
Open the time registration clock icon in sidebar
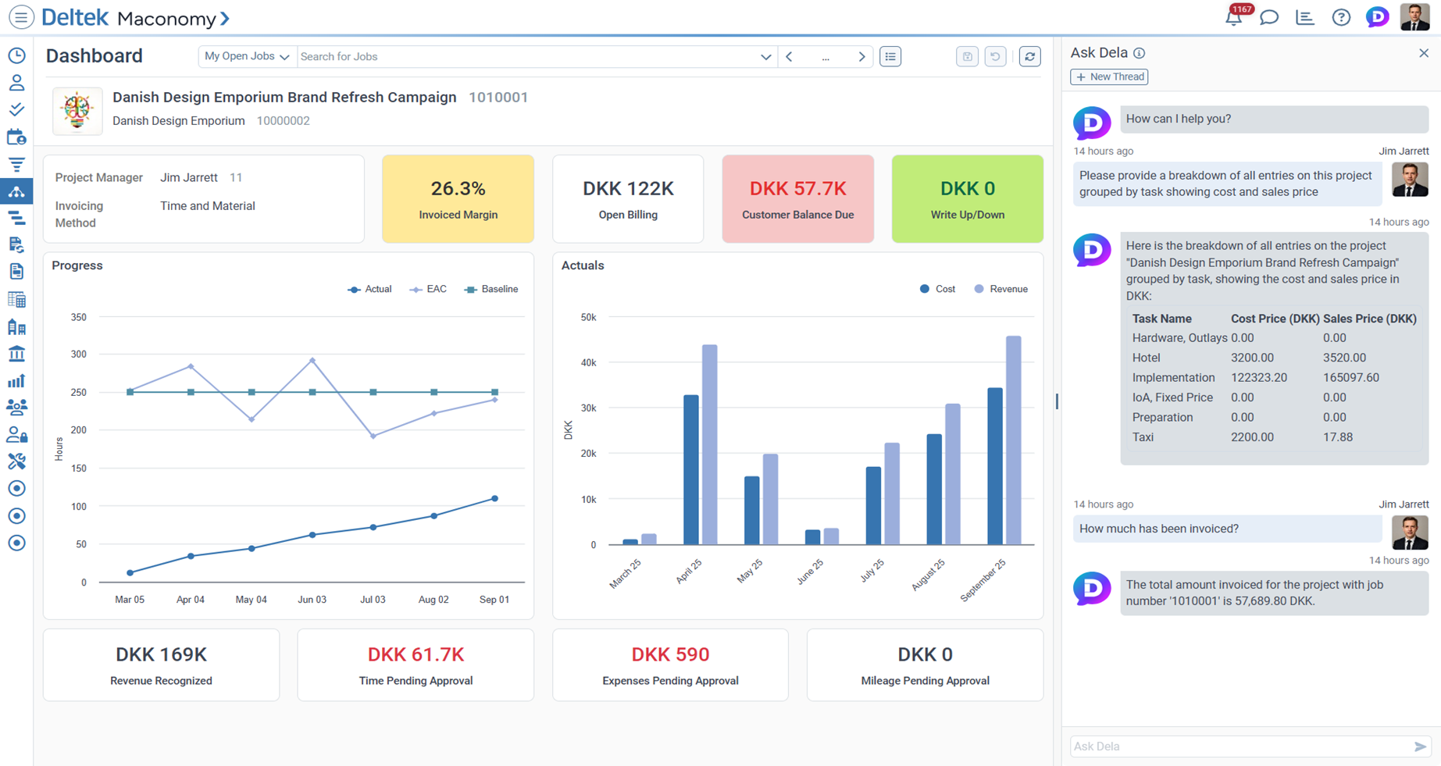(x=16, y=55)
